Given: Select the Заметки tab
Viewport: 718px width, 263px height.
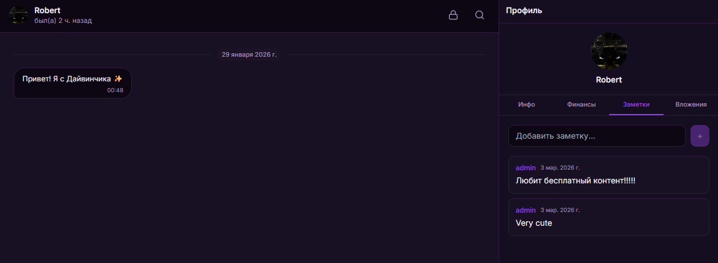Looking at the screenshot, I should (x=636, y=104).
